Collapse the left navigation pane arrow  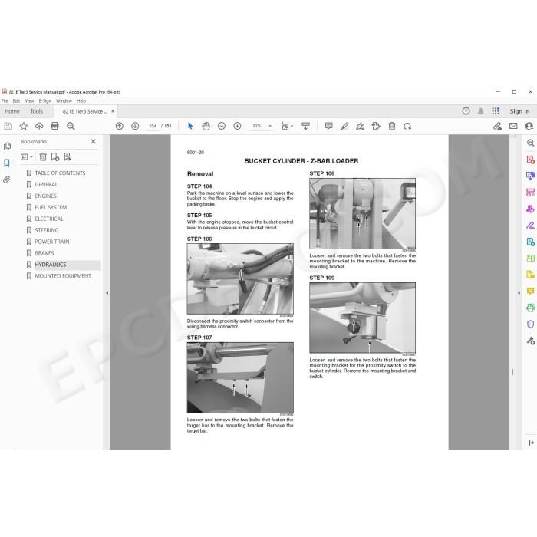(107, 293)
